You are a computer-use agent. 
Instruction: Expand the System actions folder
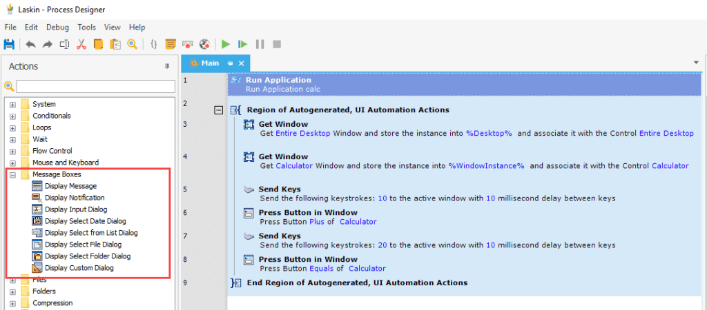[12, 104]
